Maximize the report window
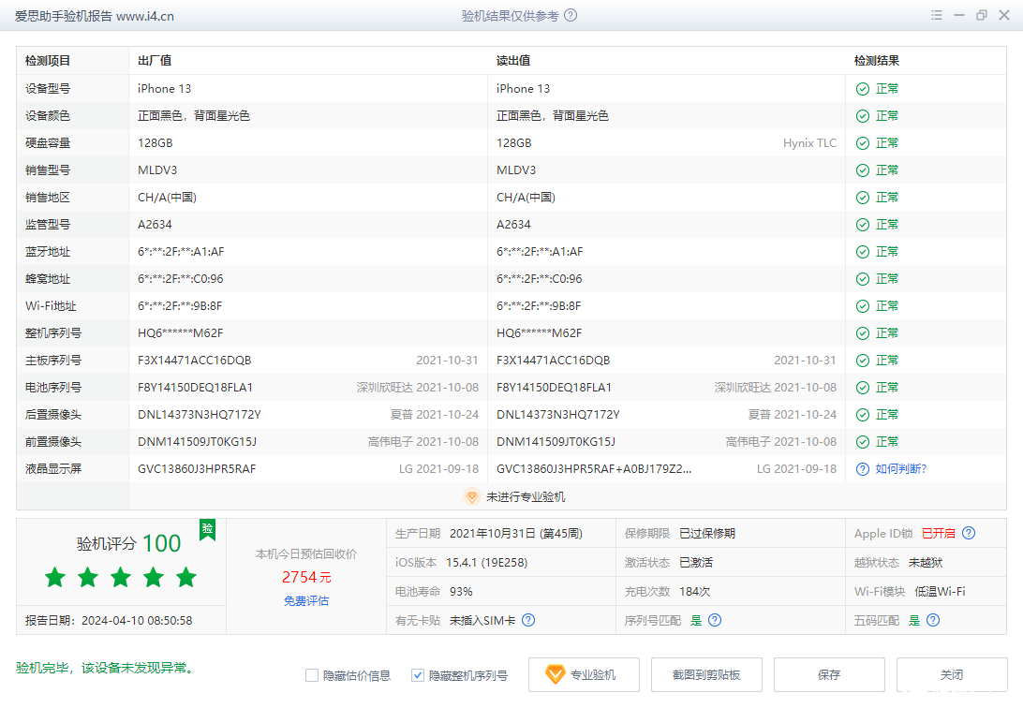 tap(981, 15)
